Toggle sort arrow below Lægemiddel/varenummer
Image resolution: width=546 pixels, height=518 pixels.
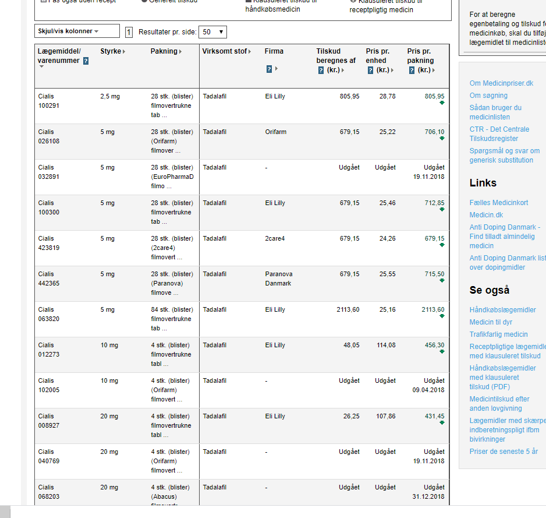41,66
